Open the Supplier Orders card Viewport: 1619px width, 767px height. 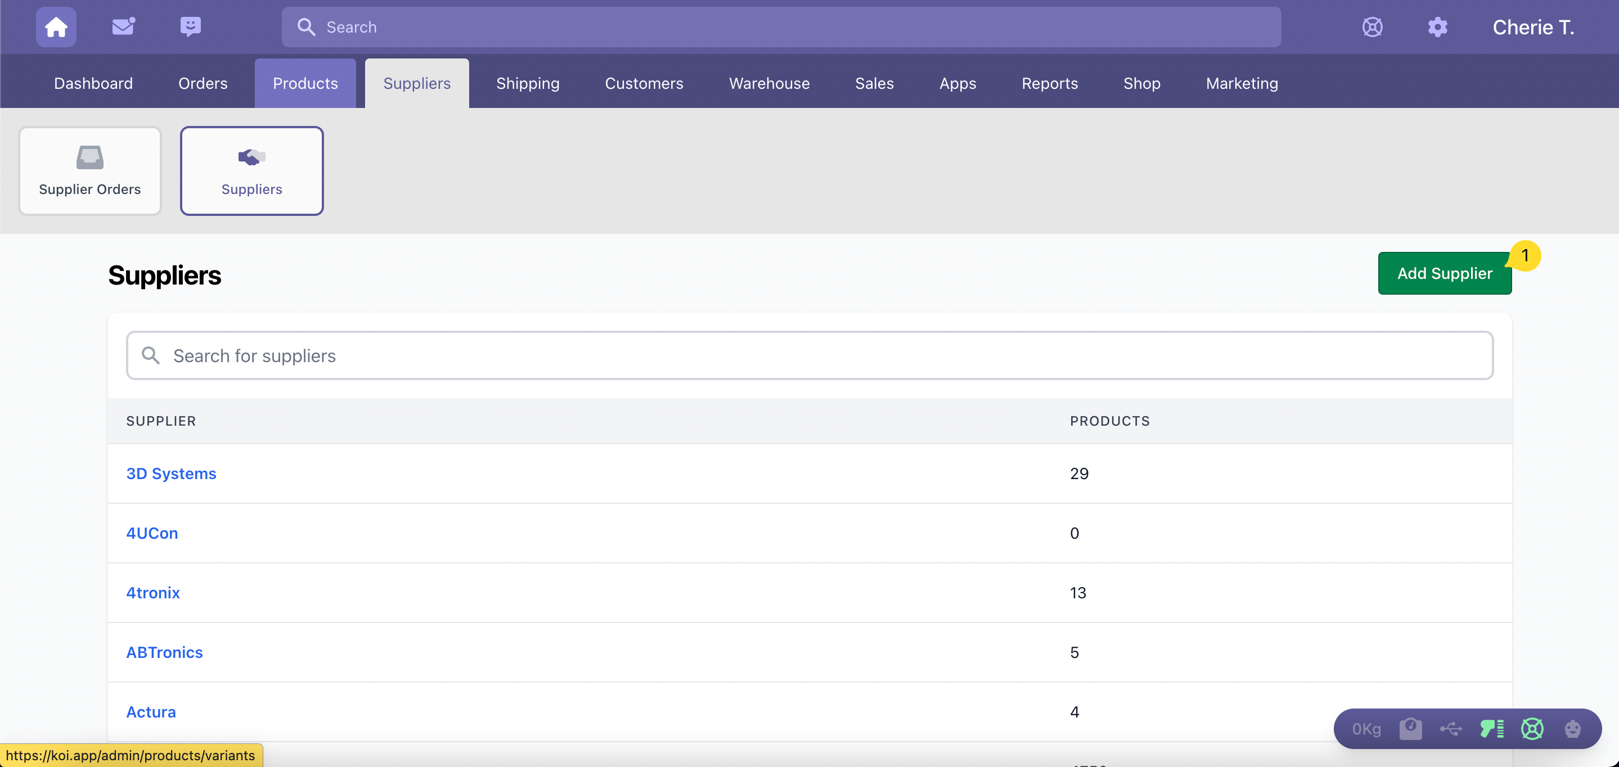click(x=90, y=171)
